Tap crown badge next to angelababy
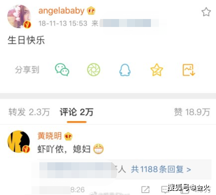Image resolution: width=216 pixels, height=195 pixels. click(91, 11)
